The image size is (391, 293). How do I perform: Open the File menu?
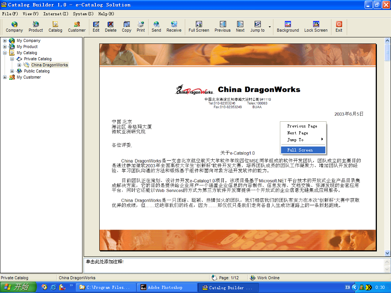(x=10, y=14)
